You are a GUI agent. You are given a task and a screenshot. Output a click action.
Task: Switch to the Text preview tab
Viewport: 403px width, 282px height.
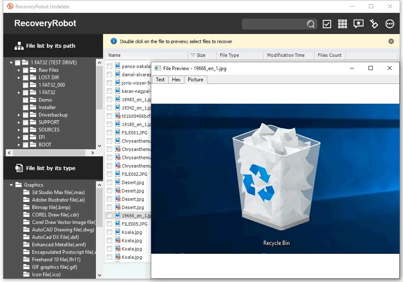coord(160,80)
